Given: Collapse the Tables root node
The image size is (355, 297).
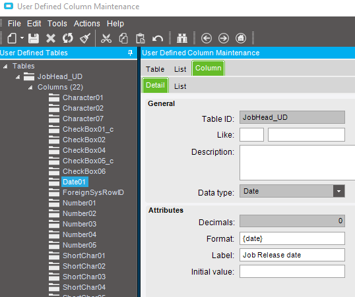Looking at the screenshot, I should pos(5,67).
